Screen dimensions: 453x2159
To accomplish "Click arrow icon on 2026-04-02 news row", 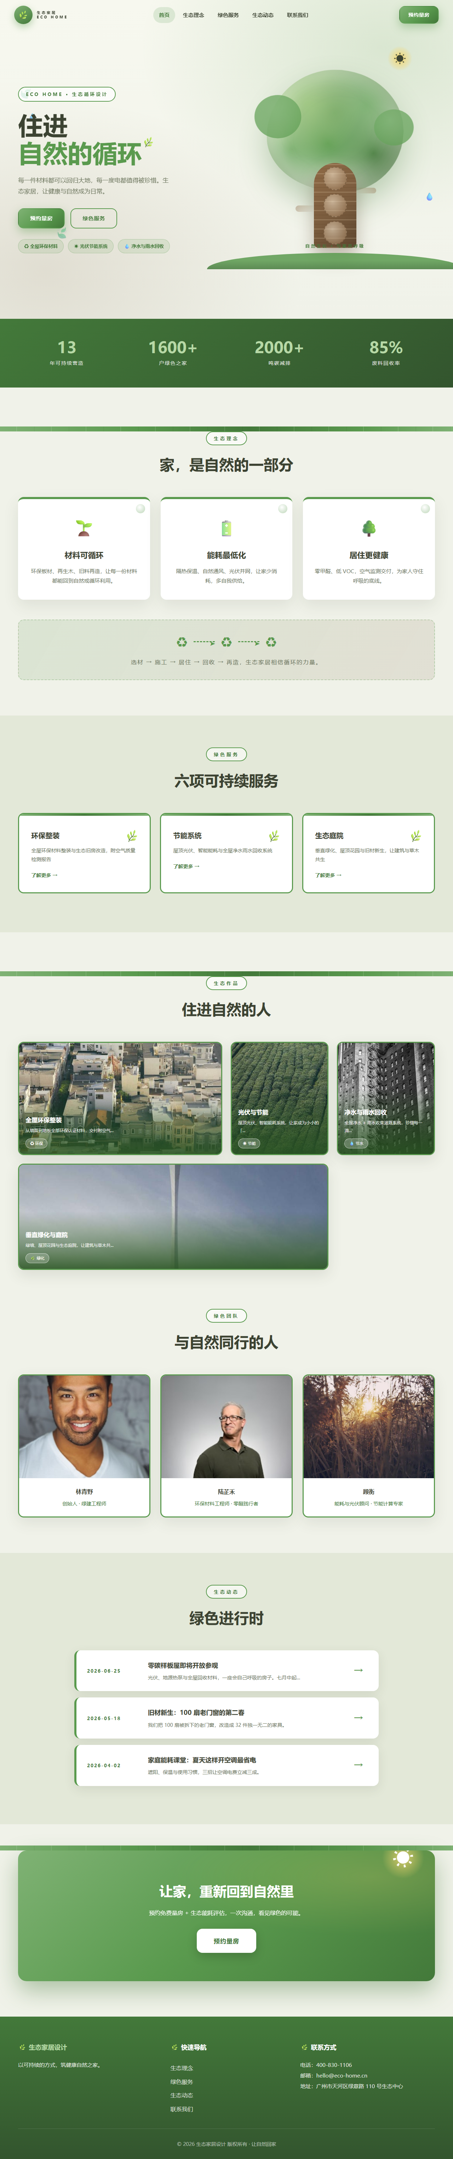I will click(x=359, y=1764).
